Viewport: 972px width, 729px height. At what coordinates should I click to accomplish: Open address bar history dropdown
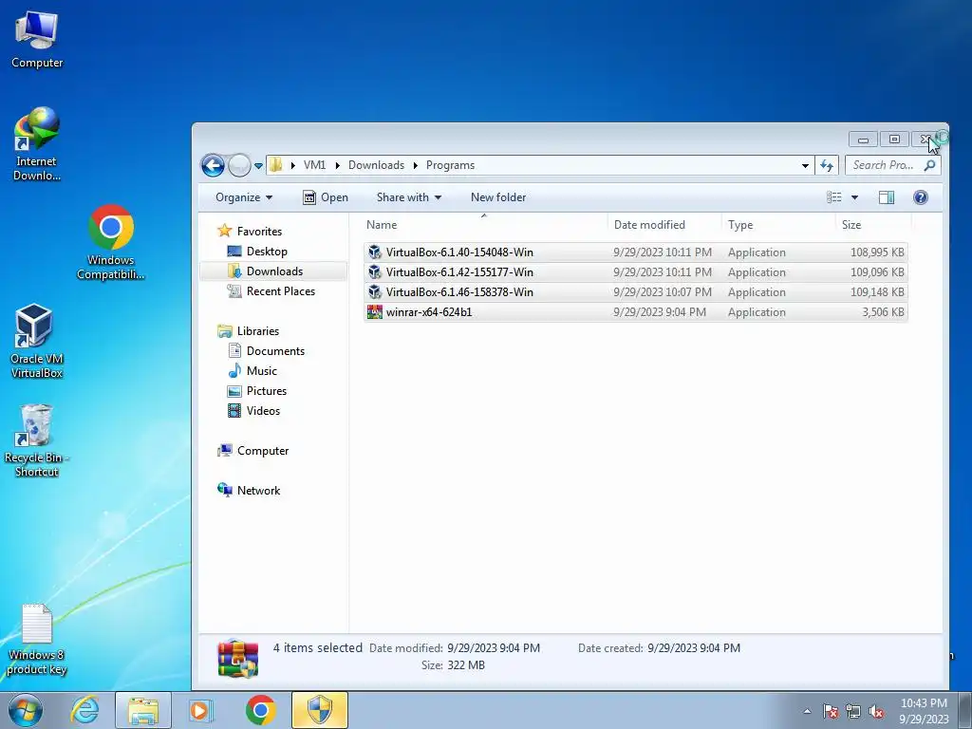pyautogui.click(x=805, y=165)
